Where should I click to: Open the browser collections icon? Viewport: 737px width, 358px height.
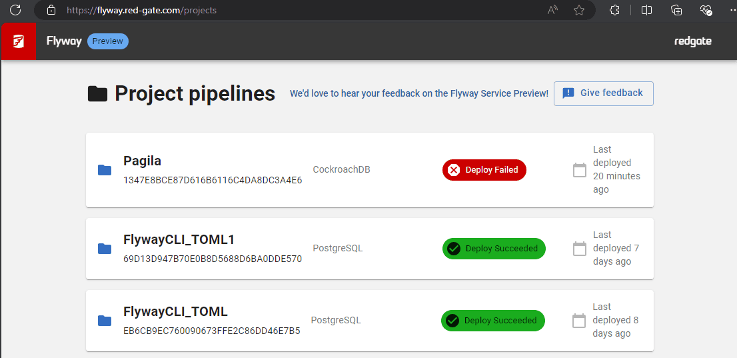point(676,10)
